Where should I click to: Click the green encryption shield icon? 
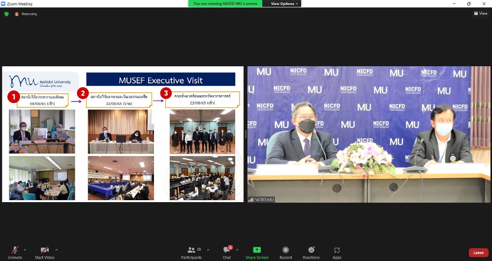pos(6,14)
